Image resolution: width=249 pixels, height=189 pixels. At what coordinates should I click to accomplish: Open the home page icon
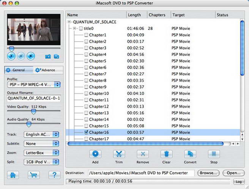(x=13, y=175)
